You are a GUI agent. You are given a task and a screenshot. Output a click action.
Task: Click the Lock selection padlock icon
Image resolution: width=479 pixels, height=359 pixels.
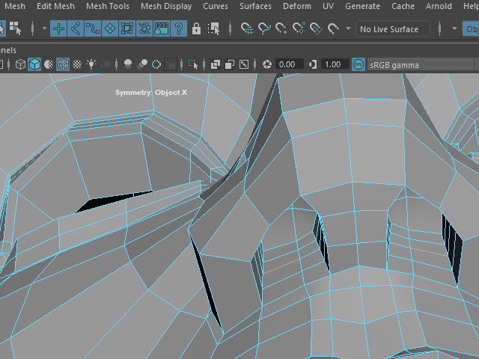(x=196, y=29)
